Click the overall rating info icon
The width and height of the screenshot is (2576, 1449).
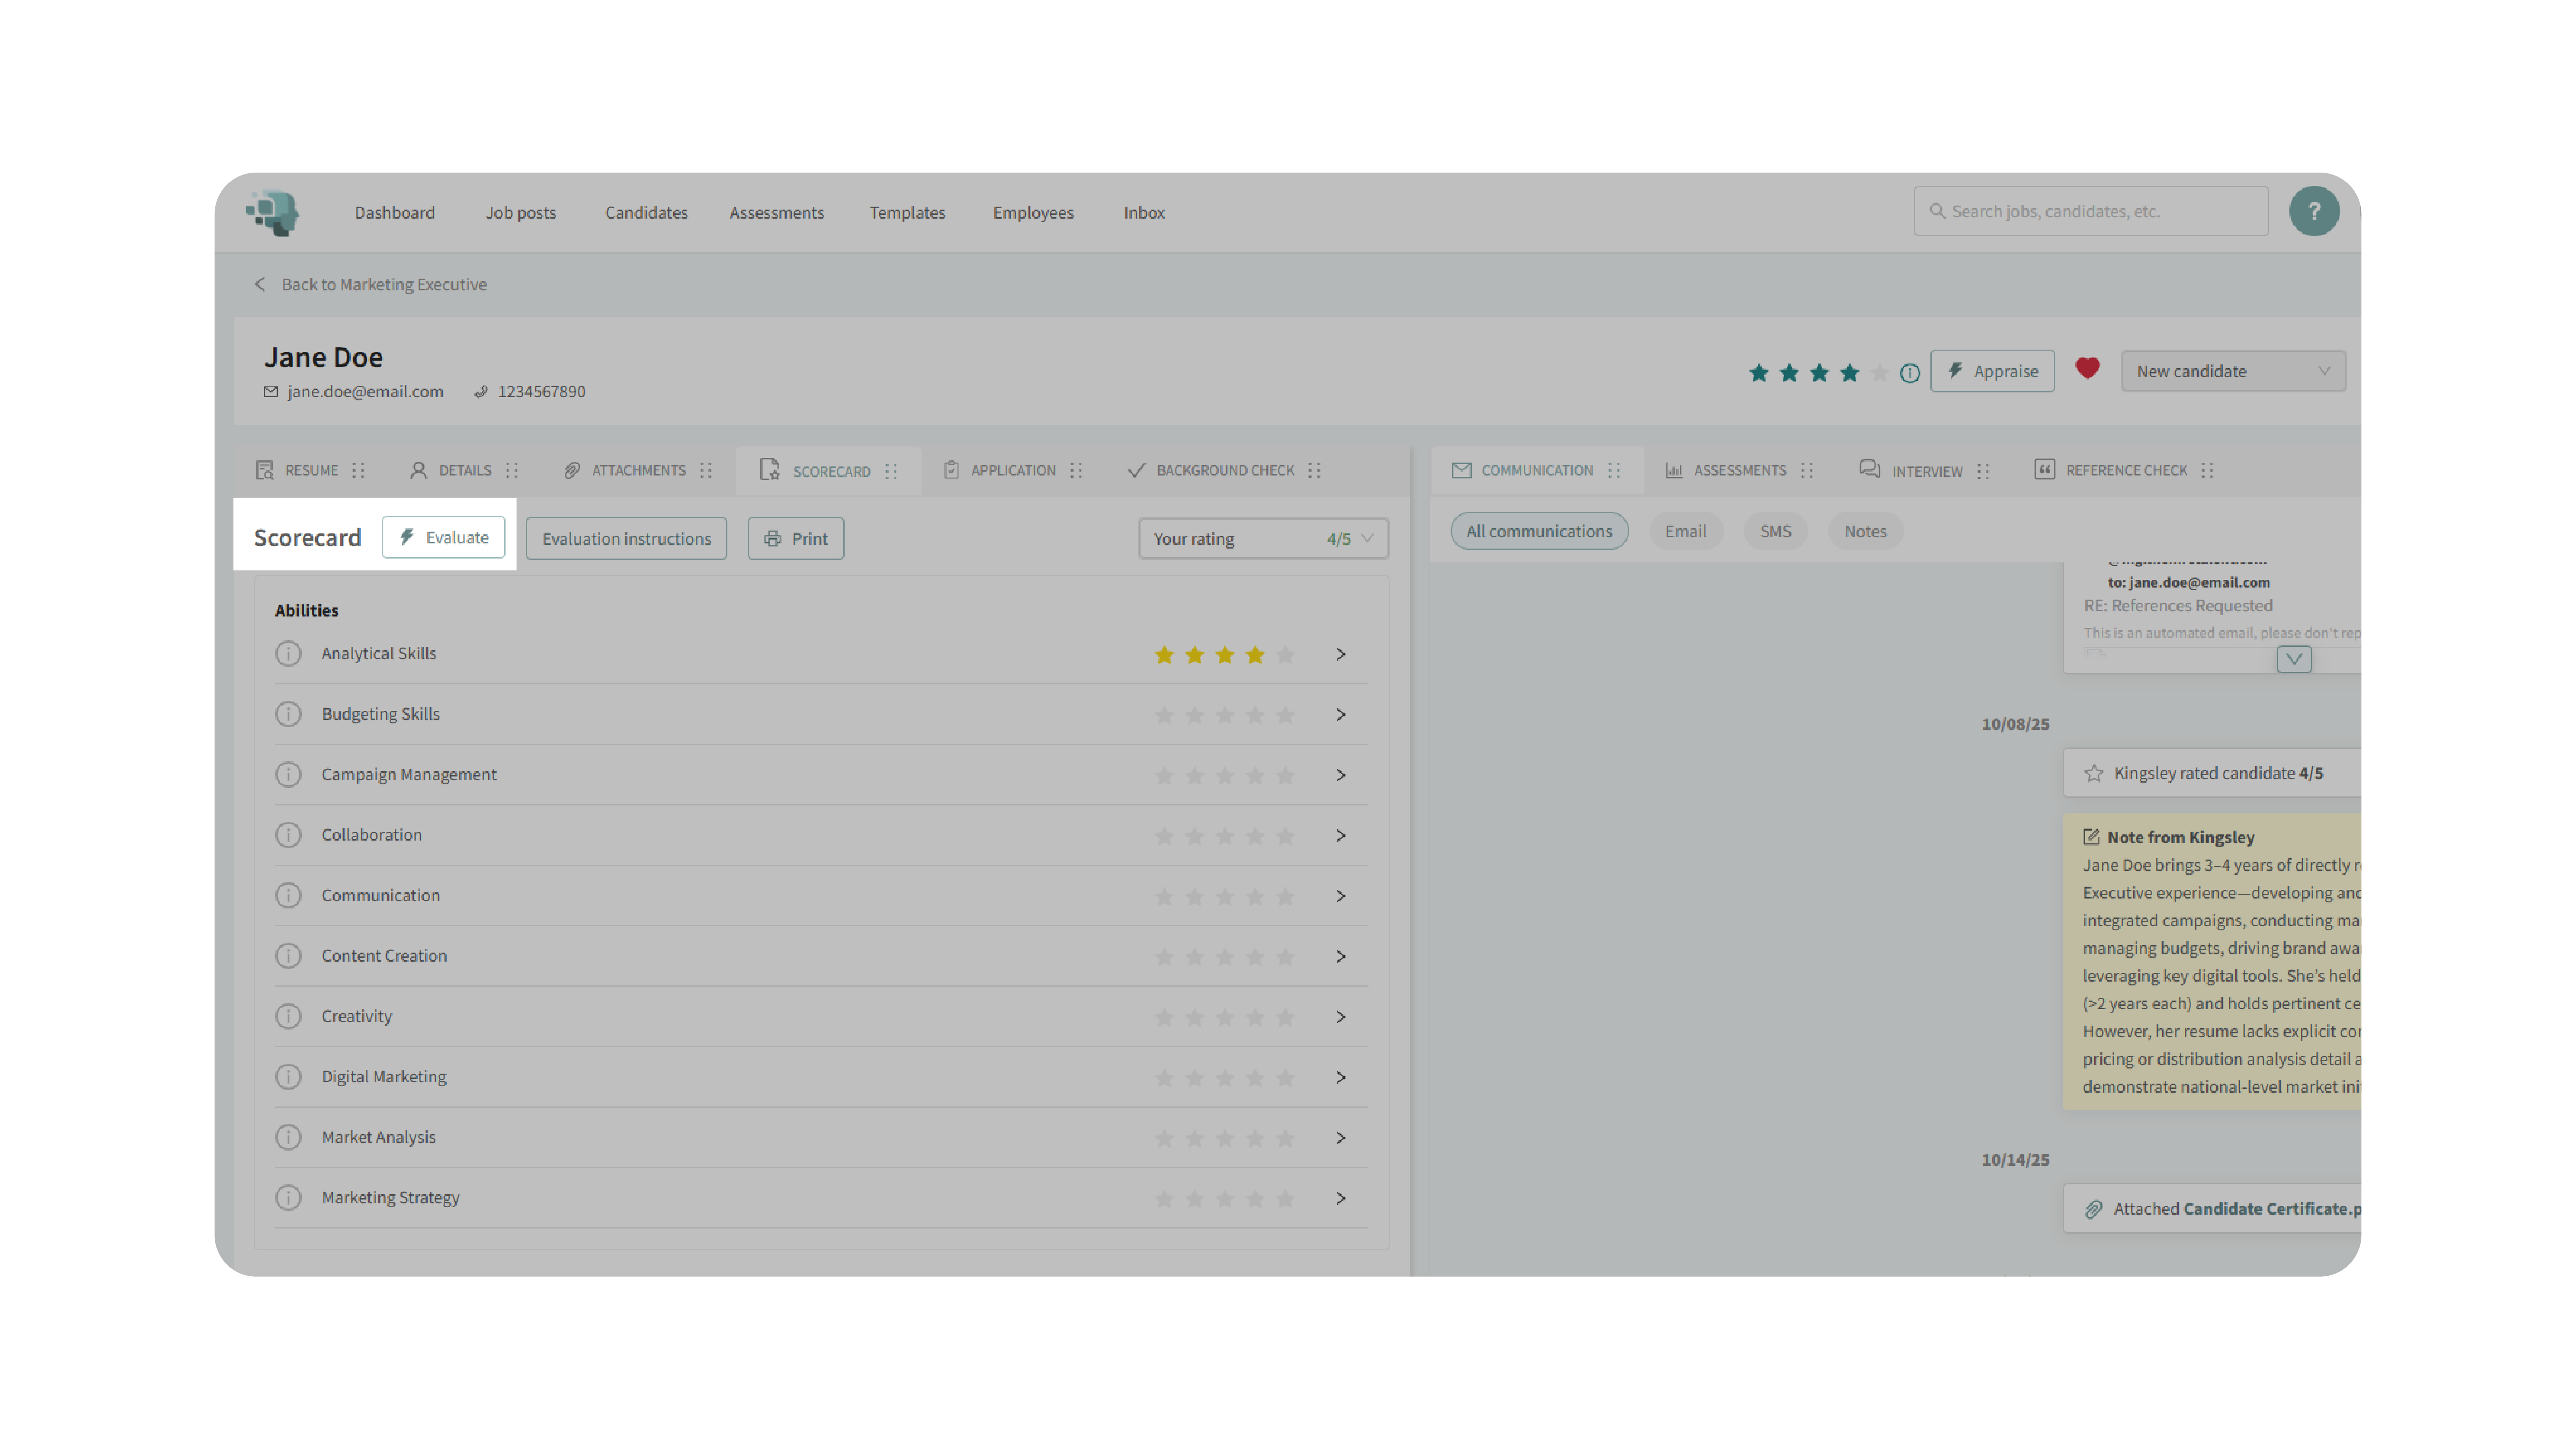(x=1910, y=373)
